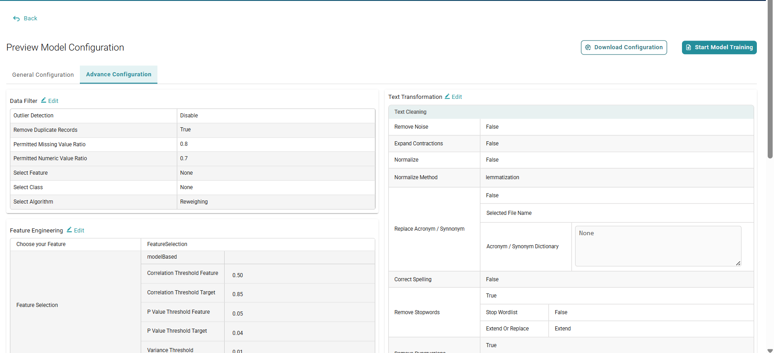
Task: Click 'Extend' value beside Extend Or Replace
Action: coord(563,329)
